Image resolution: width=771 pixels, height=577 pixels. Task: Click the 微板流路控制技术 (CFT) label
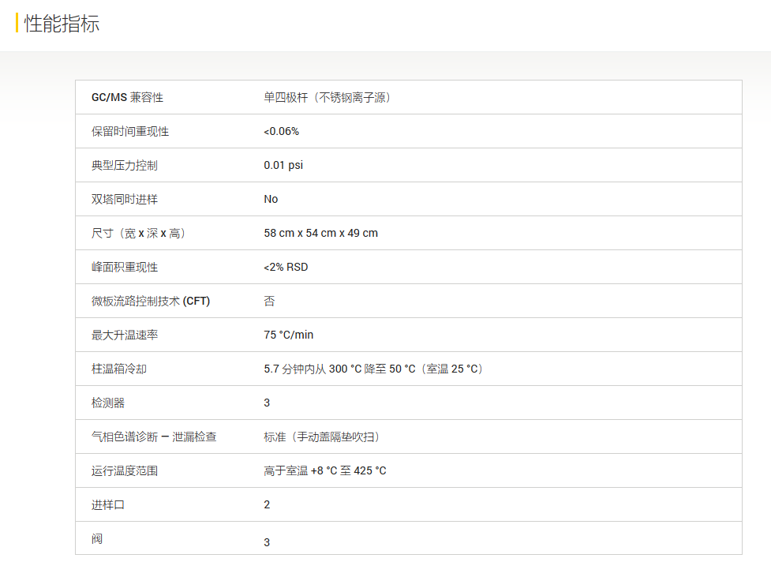tap(151, 302)
